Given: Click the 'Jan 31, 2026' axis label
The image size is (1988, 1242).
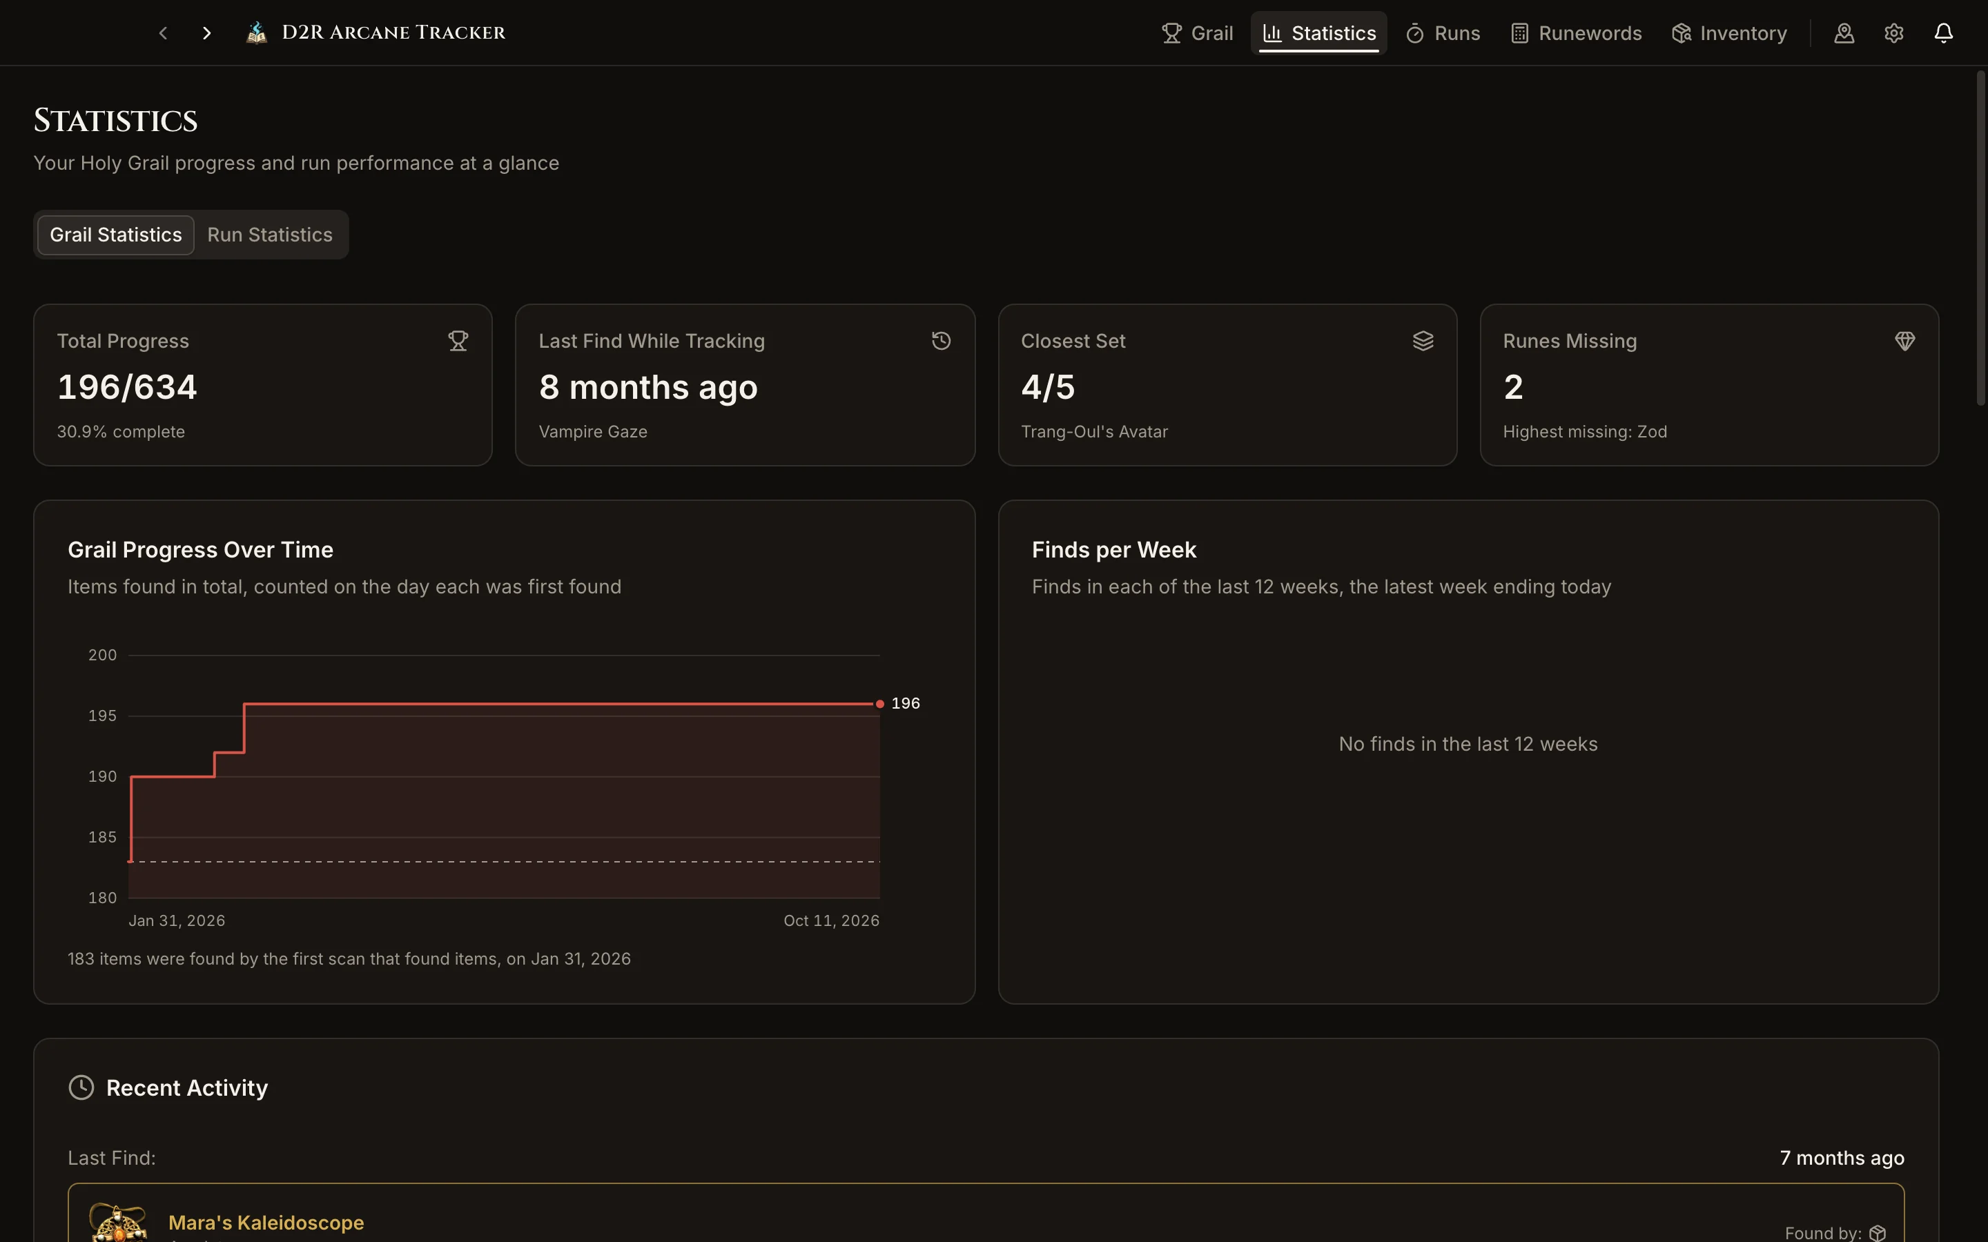Looking at the screenshot, I should 177,921.
